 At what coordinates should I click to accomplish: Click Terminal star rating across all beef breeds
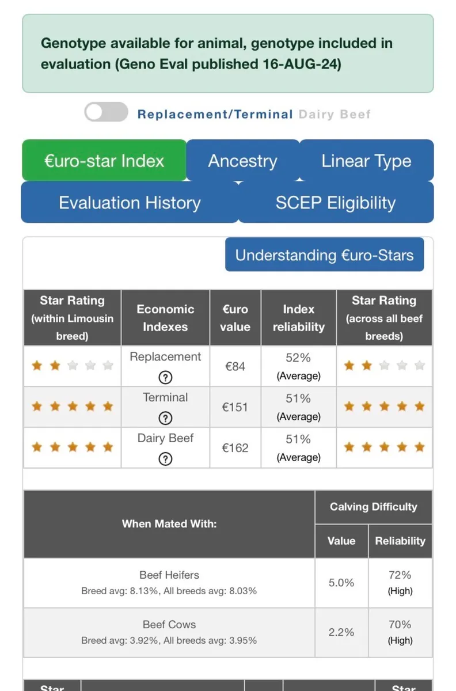[384, 407]
